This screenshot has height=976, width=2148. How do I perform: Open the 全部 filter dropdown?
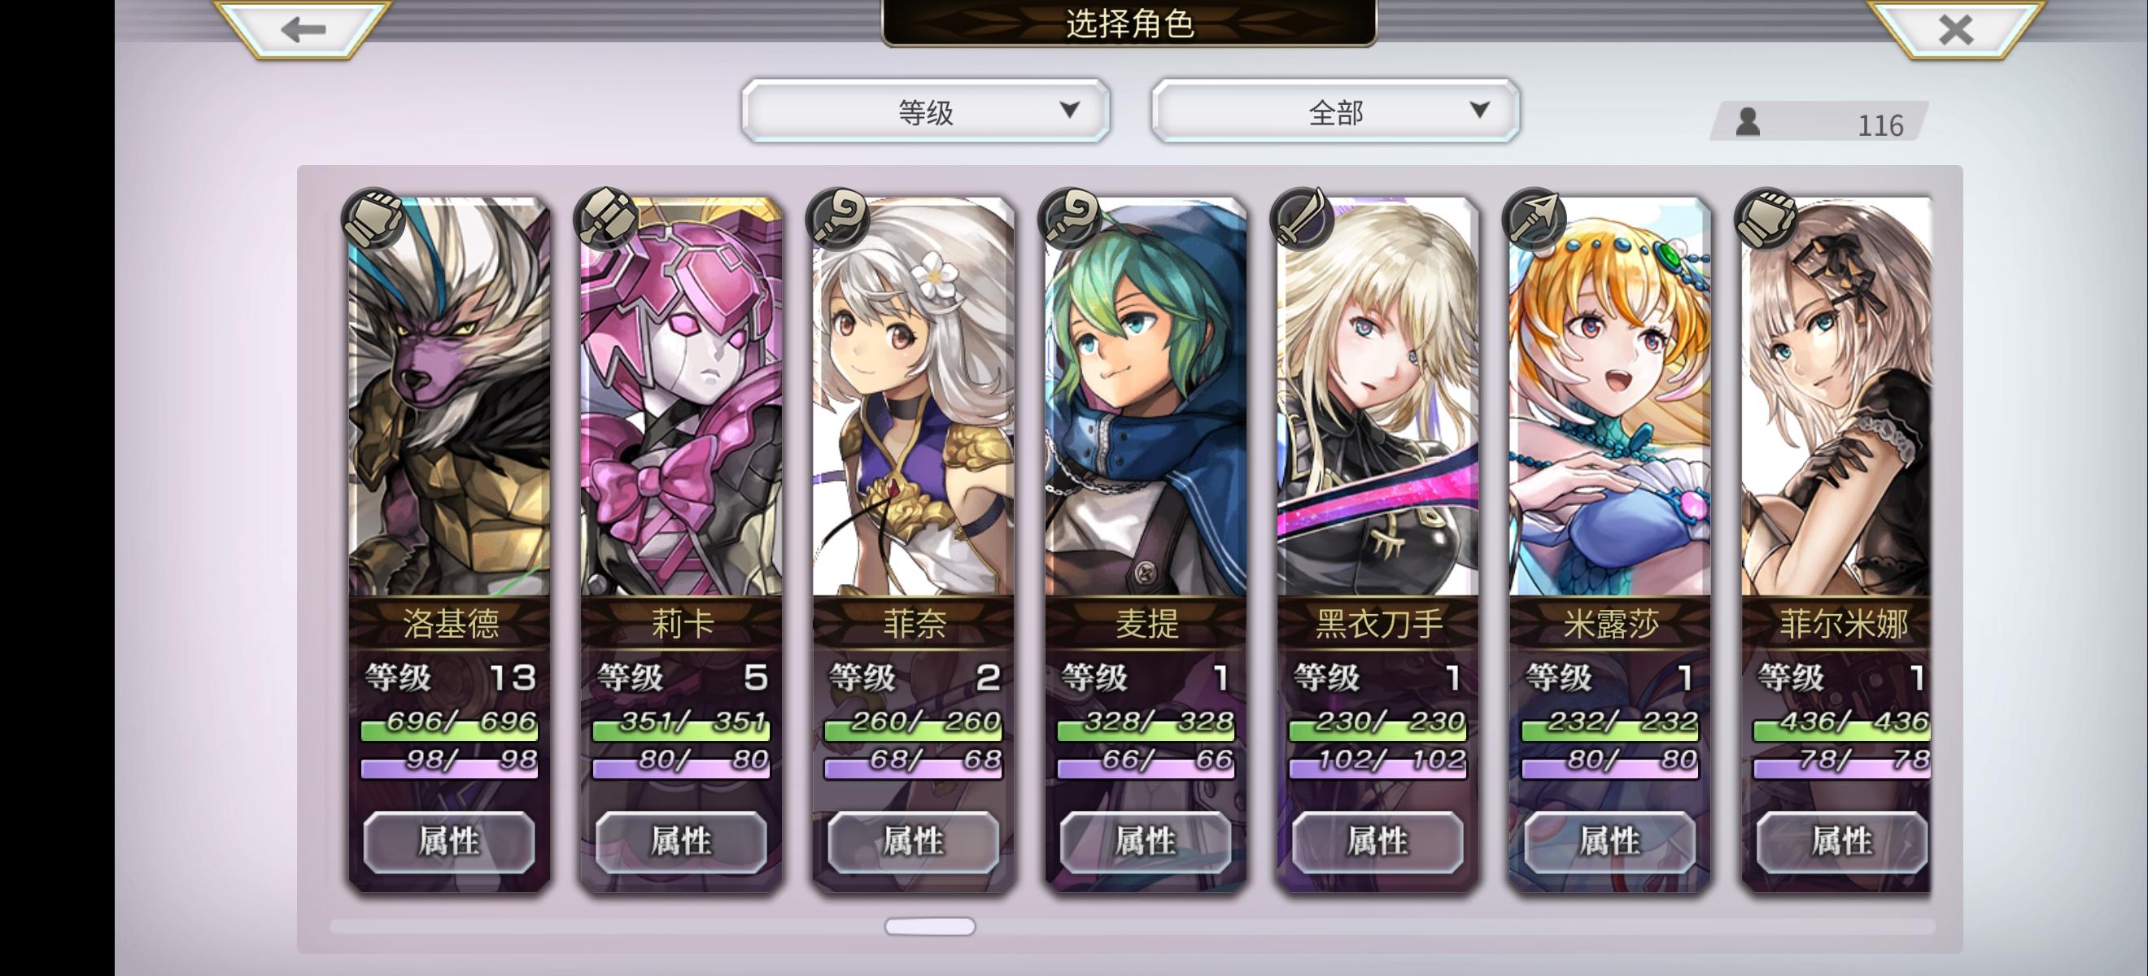(1335, 111)
